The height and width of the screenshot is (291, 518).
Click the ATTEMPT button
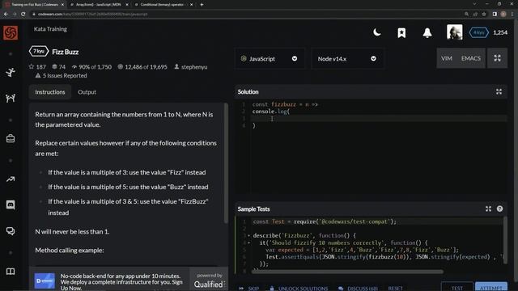click(x=491, y=287)
